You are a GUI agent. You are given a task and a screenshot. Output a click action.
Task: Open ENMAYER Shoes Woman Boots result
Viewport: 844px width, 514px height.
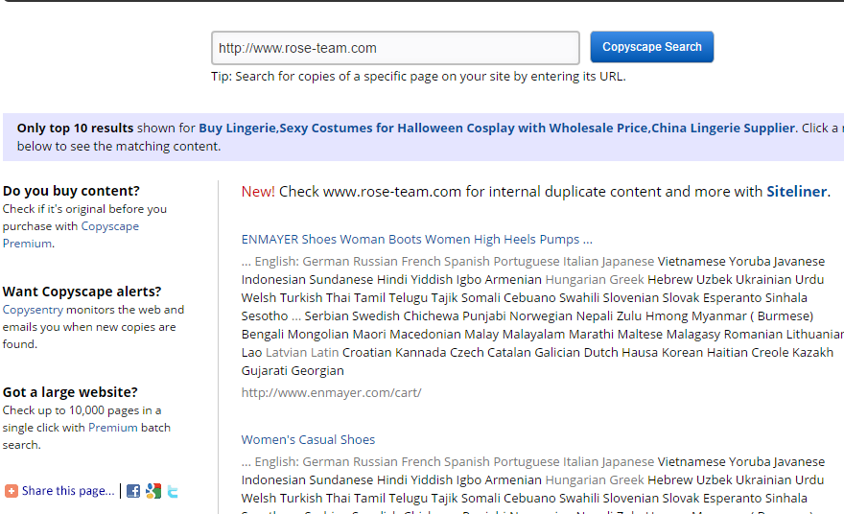416,240
